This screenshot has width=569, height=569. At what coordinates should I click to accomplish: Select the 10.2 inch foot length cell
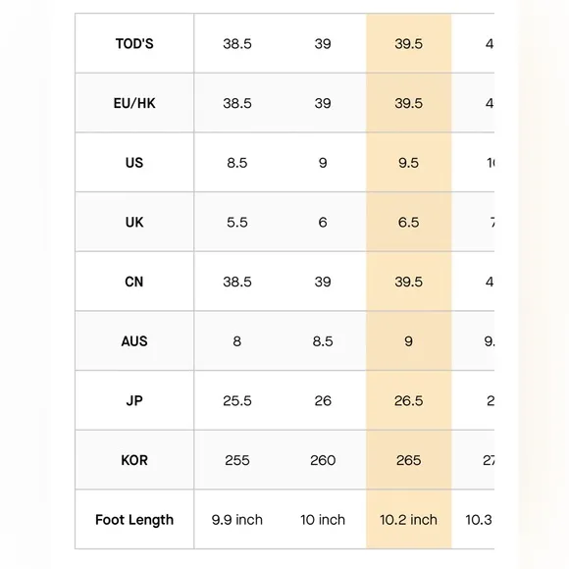(409, 520)
